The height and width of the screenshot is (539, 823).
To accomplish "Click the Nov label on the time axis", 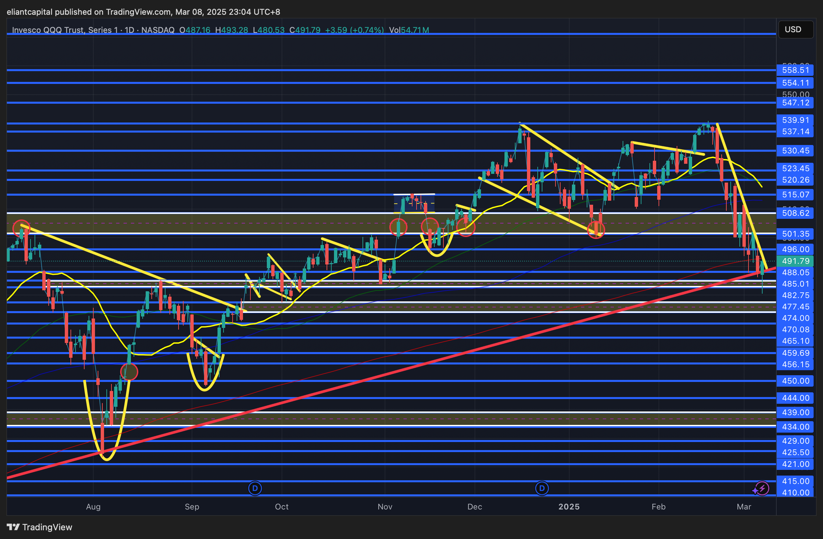I will click(385, 506).
